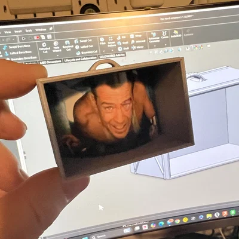The image size is (239, 239).
Task: Toggle Instant3D mode
Action: click(176, 33)
